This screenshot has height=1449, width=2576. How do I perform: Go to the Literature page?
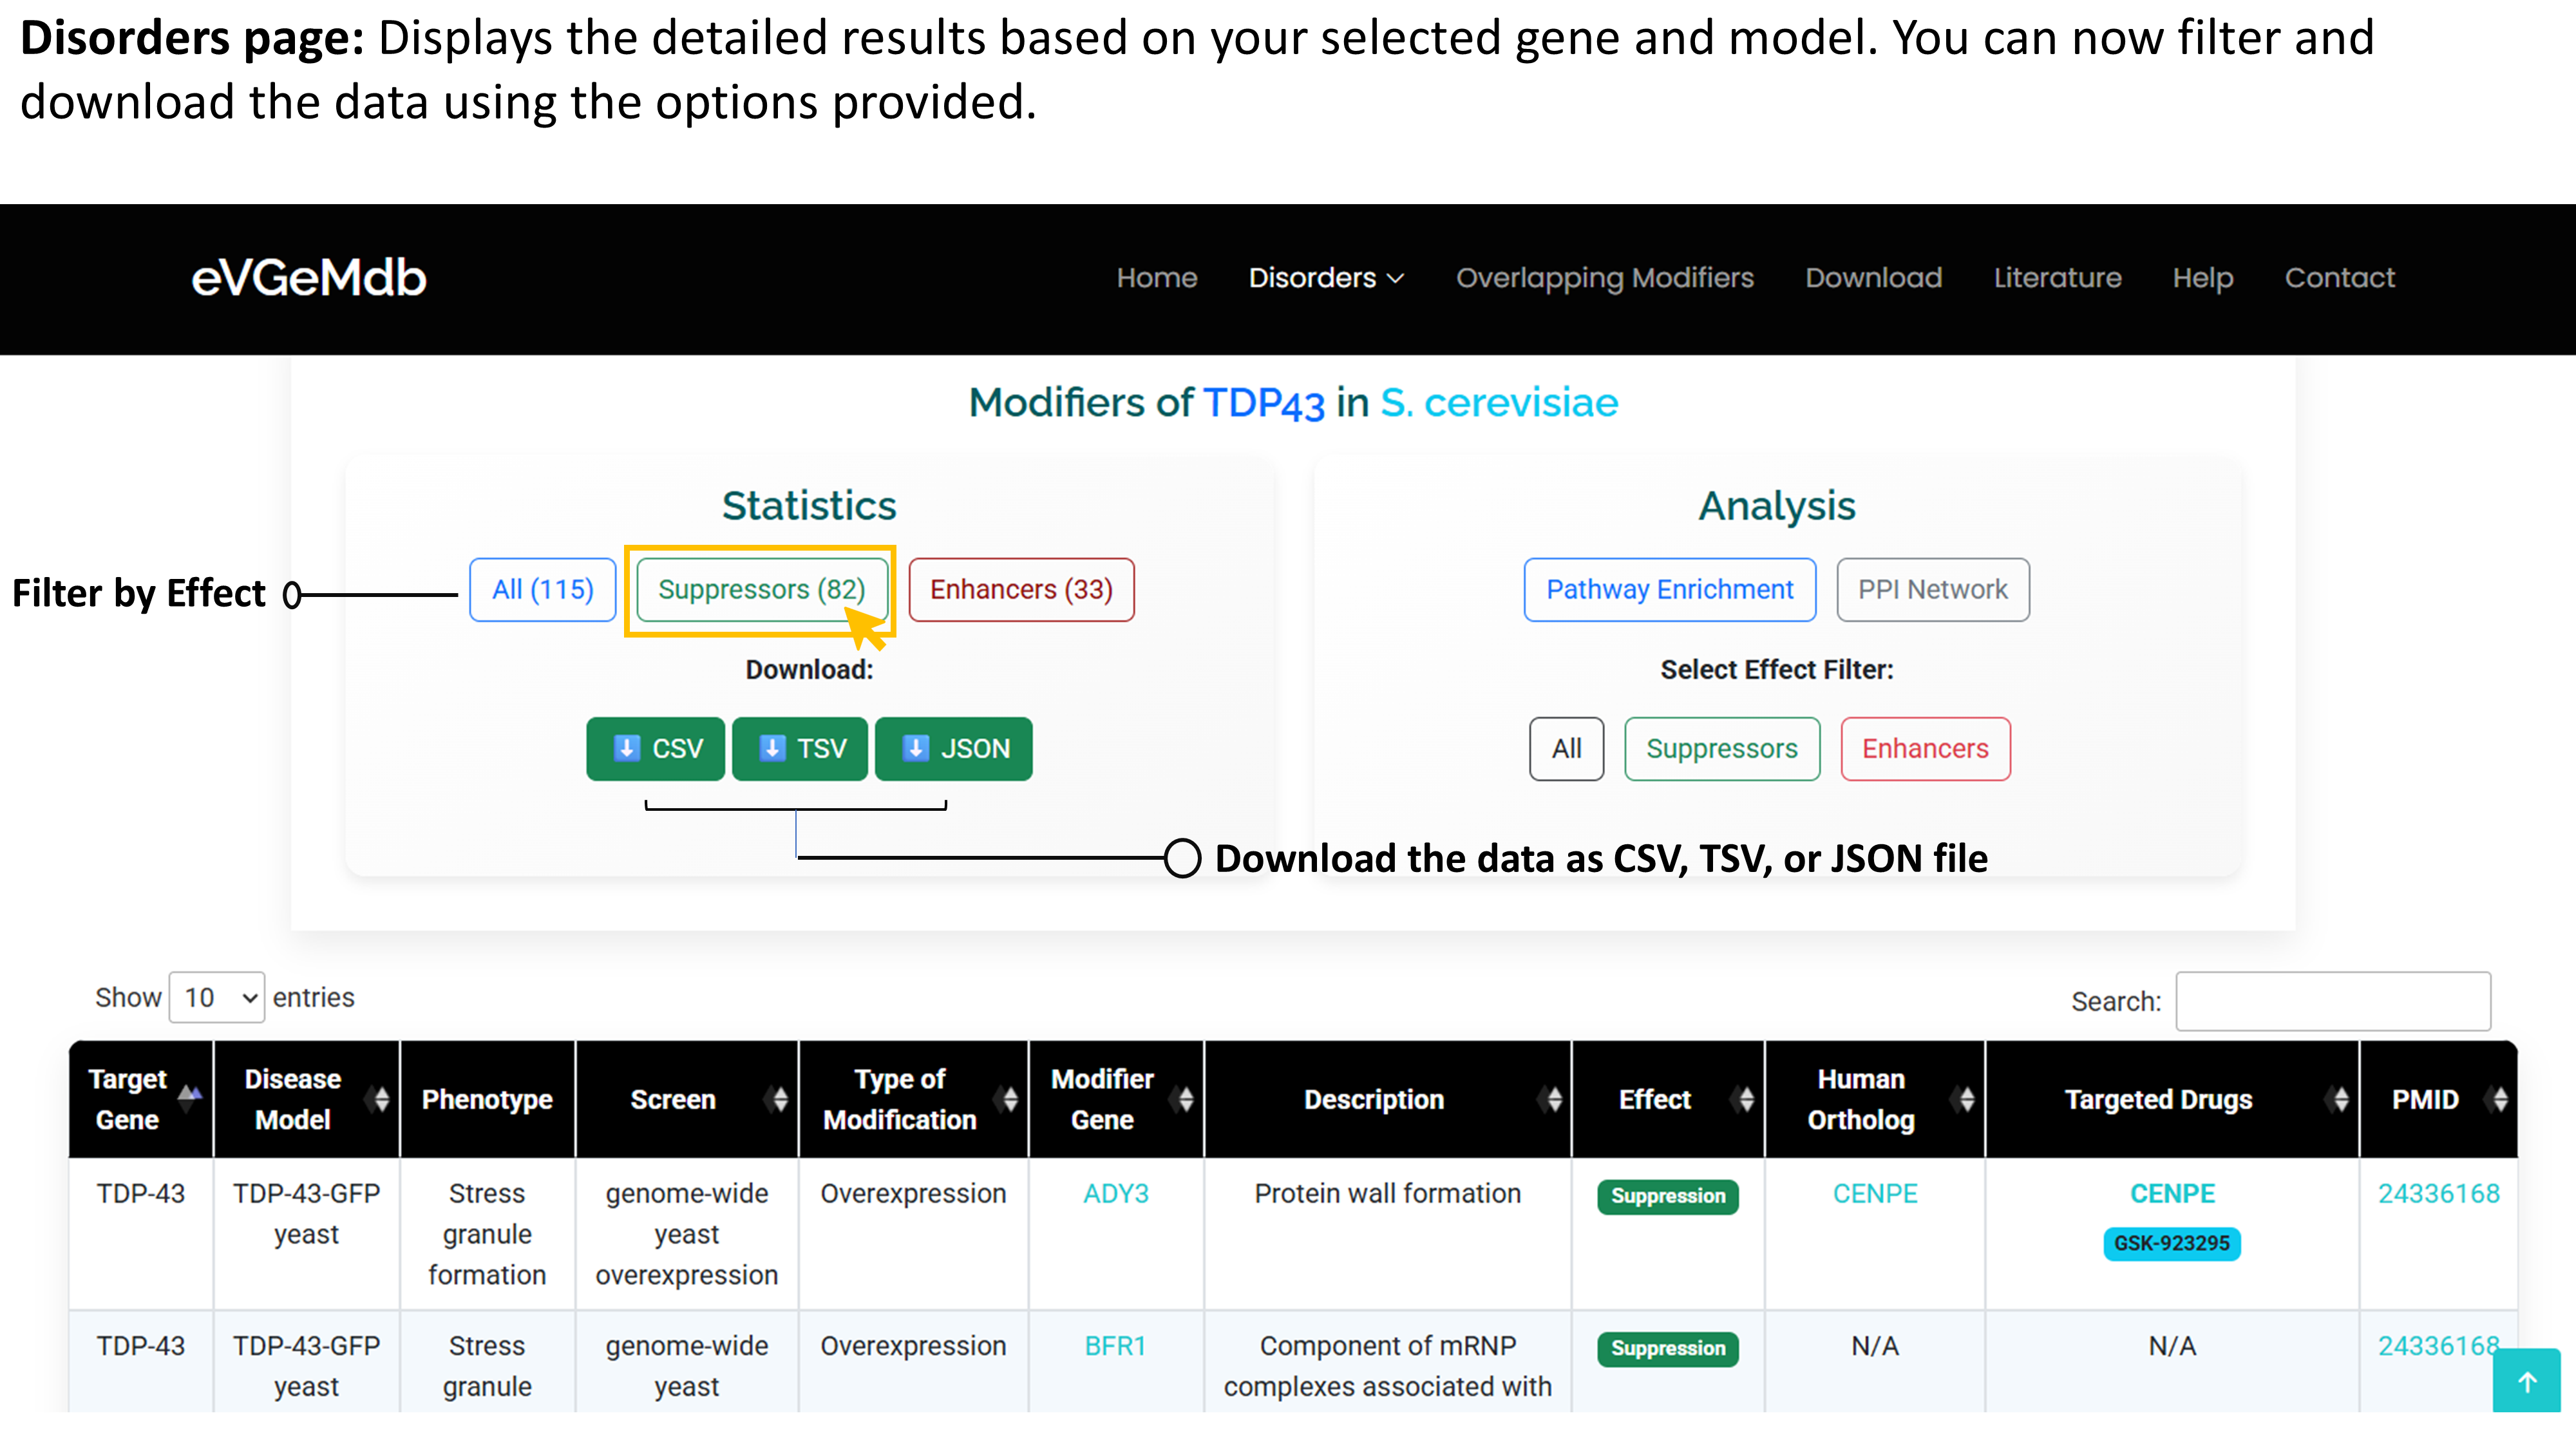2057,278
